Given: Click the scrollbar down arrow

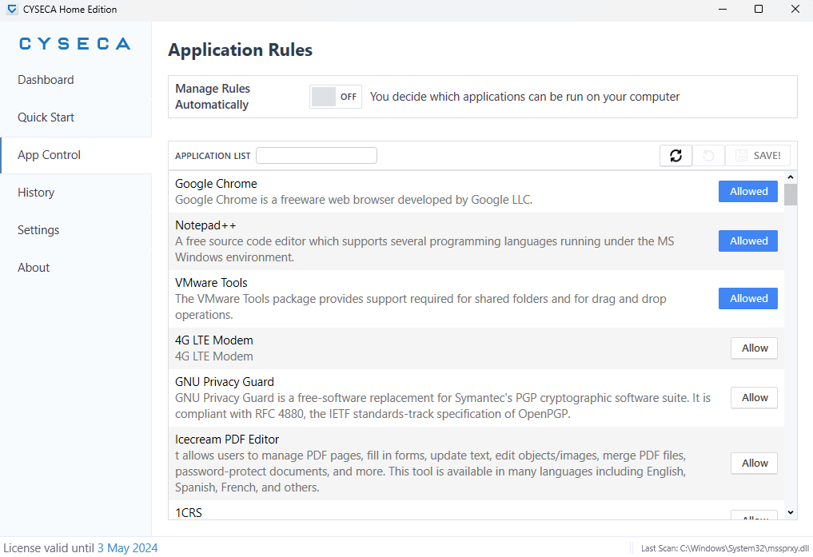Looking at the screenshot, I should coord(790,512).
